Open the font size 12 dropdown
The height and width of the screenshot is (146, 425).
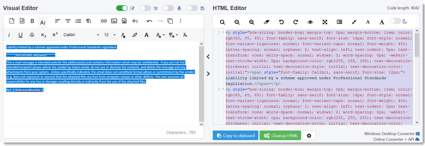[x=110, y=35]
